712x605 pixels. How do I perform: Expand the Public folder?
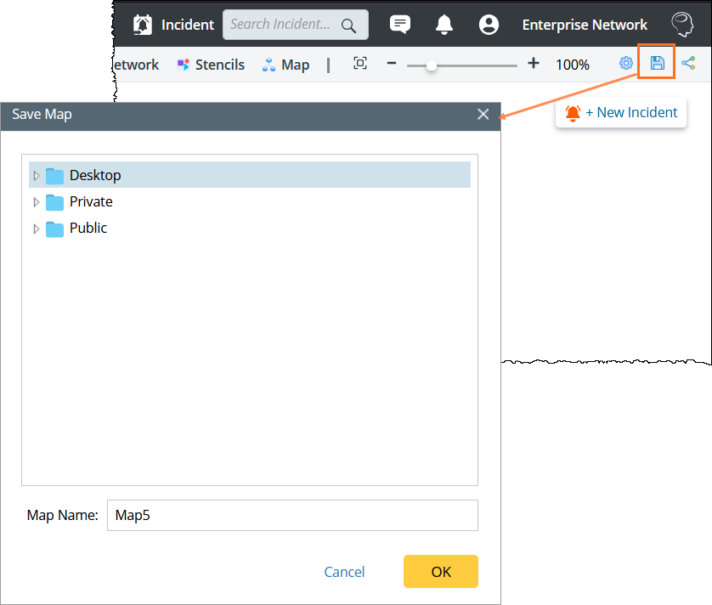[x=37, y=229]
